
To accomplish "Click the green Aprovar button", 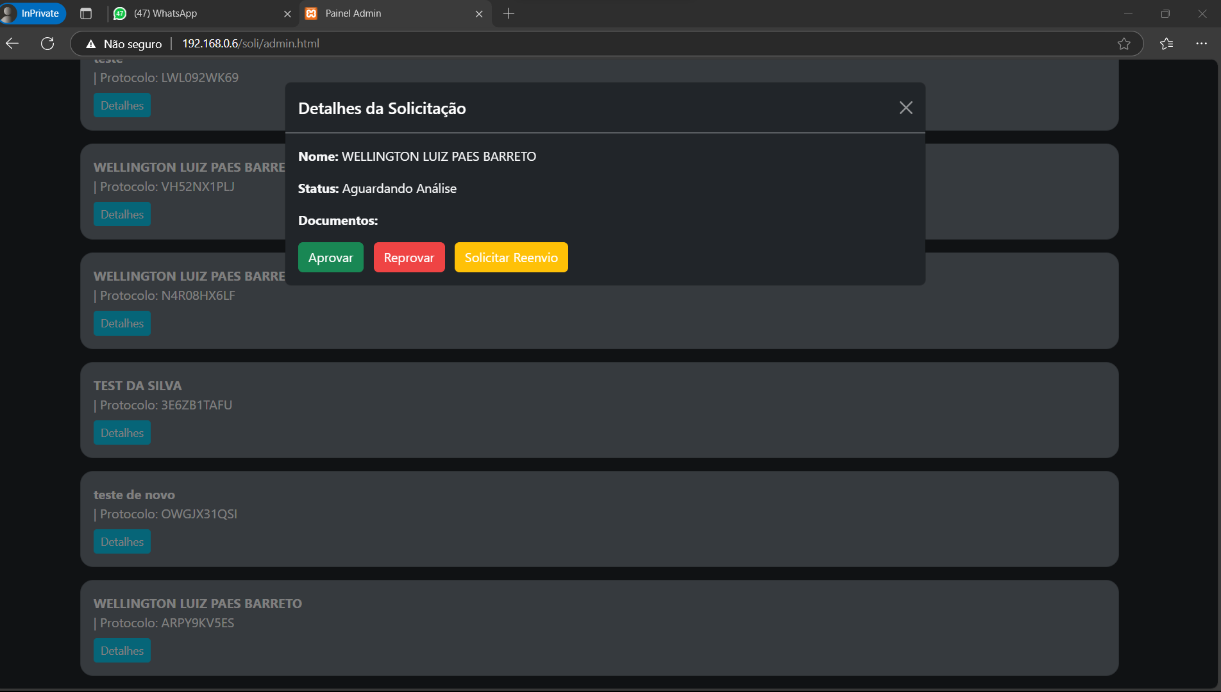I will point(330,258).
